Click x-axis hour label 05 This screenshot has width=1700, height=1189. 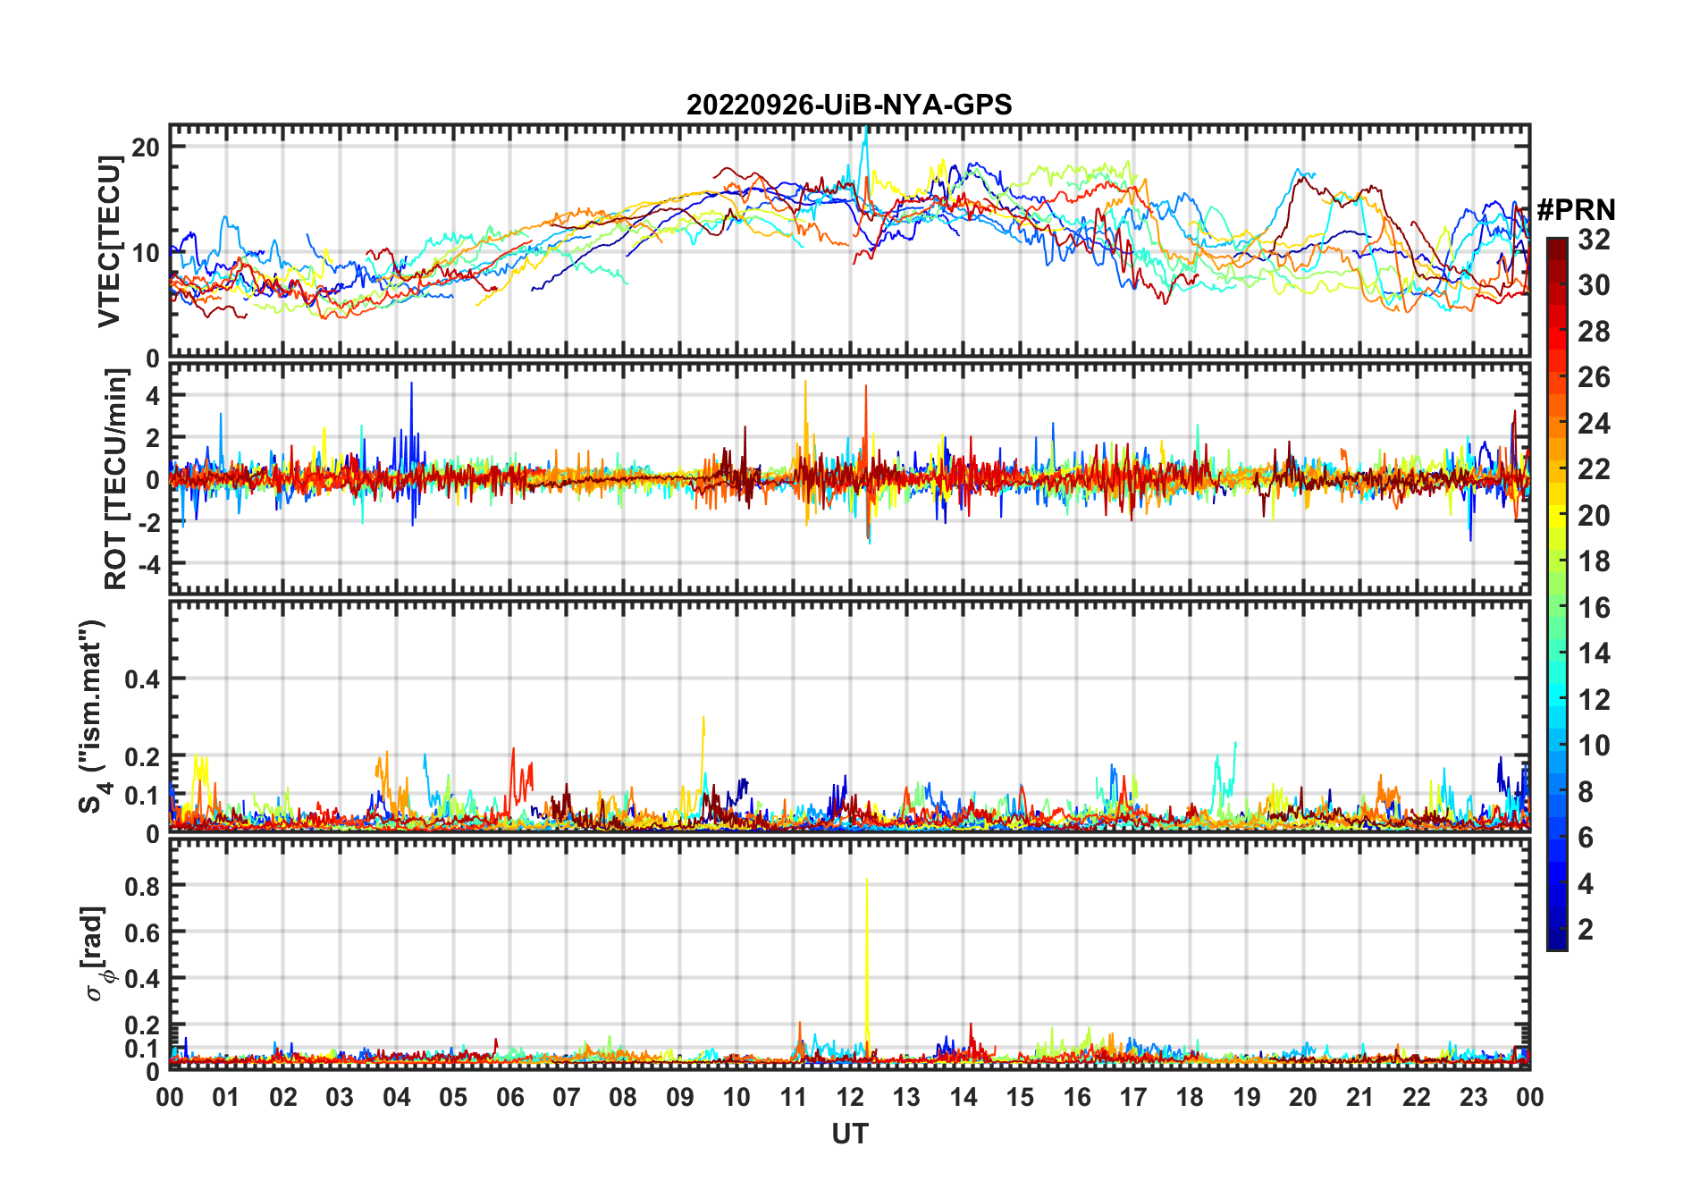click(453, 1098)
